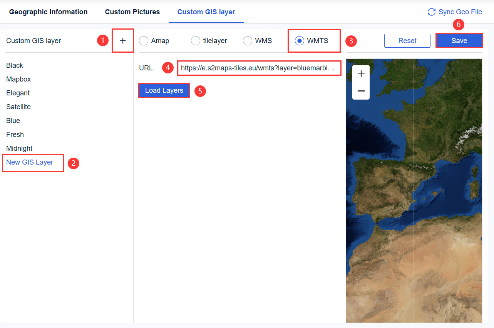Click the plus icon to add GIS layer
The image size is (494, 328).
(122, 40)
